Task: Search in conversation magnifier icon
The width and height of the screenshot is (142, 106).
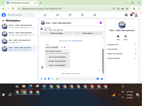Action: pos(126,36)
